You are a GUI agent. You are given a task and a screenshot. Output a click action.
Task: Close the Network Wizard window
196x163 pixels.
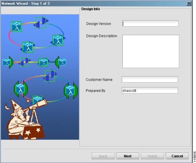189,4
